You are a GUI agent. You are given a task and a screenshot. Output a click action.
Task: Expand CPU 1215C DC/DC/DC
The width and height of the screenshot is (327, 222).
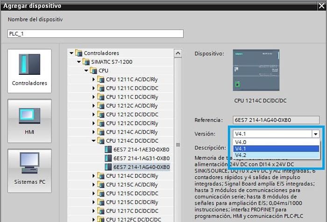93,193
